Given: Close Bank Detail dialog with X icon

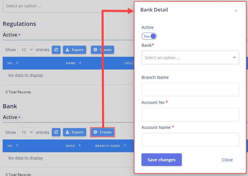Looking at the screenshot, I should tap(236, 11).
